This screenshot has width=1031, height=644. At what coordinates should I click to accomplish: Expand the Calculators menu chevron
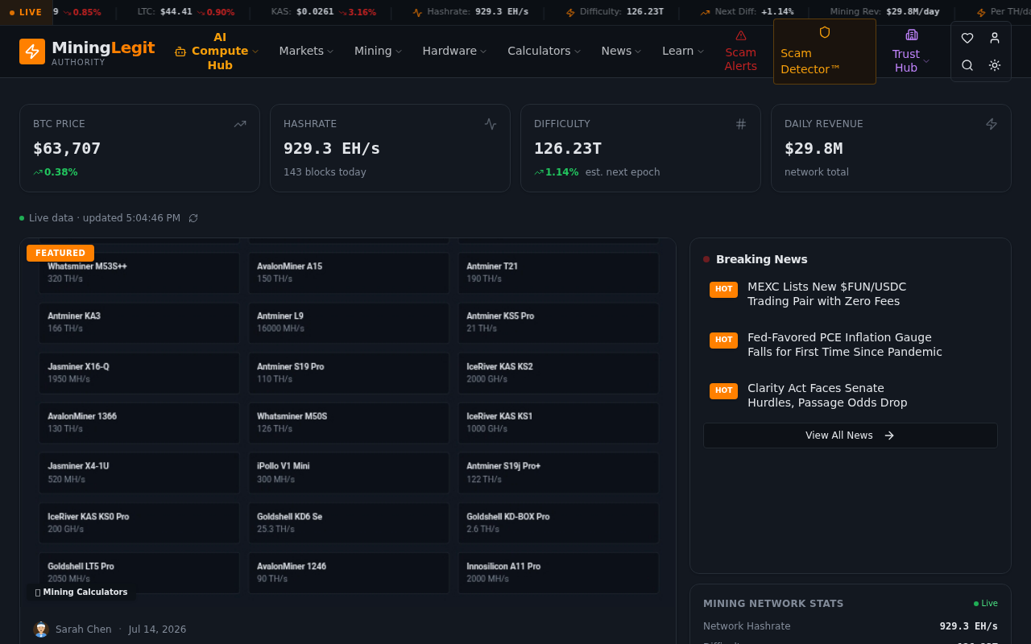point(578,52)
